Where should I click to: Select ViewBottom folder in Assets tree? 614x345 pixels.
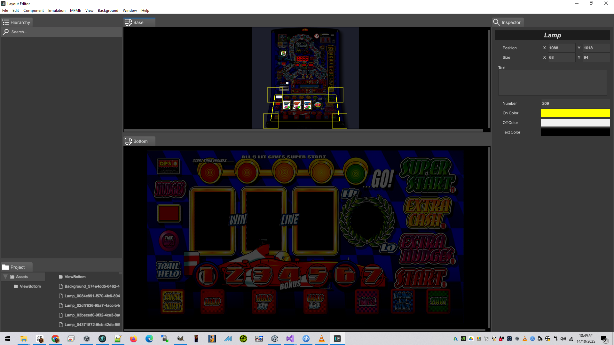30,286
